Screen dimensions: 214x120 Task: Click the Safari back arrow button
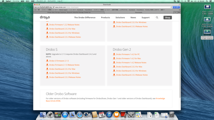[x=36, y=7]
